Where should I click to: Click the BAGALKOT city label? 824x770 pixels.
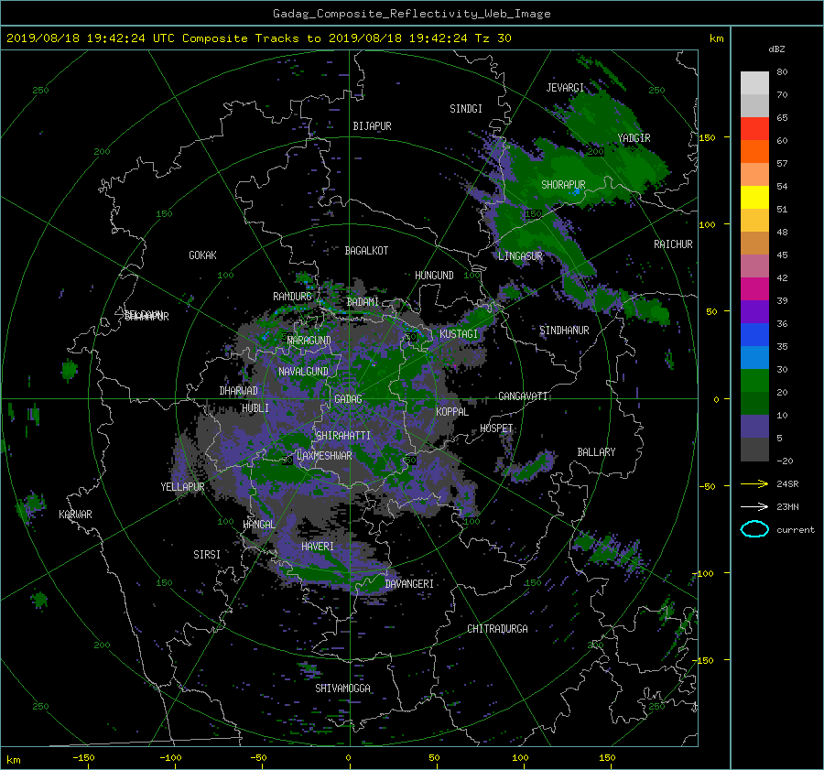pos(366,251)
